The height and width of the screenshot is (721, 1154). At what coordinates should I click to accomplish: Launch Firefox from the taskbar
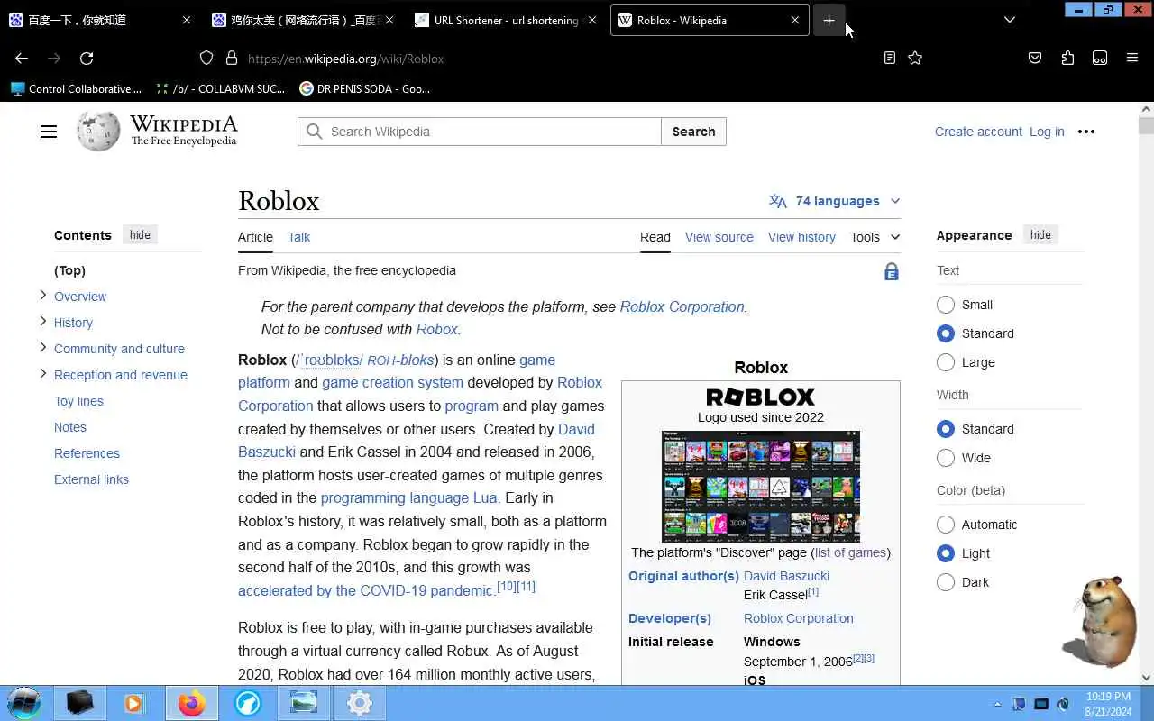point(190,703)
